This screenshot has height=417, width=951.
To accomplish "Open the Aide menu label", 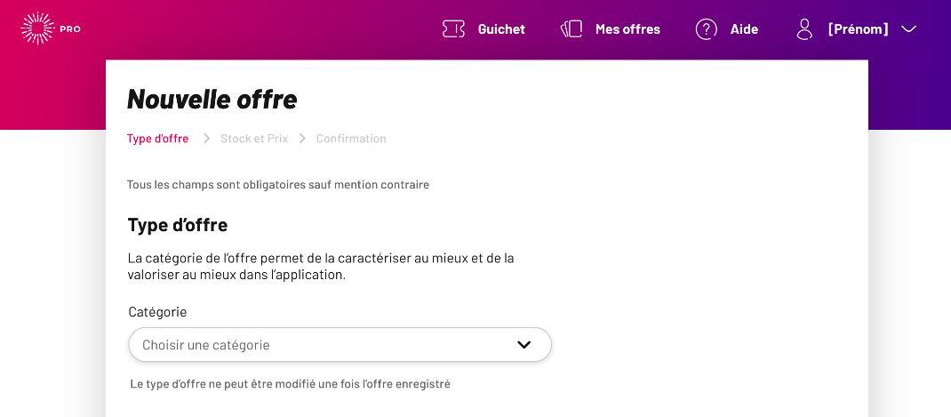I will tap(744, 29).
